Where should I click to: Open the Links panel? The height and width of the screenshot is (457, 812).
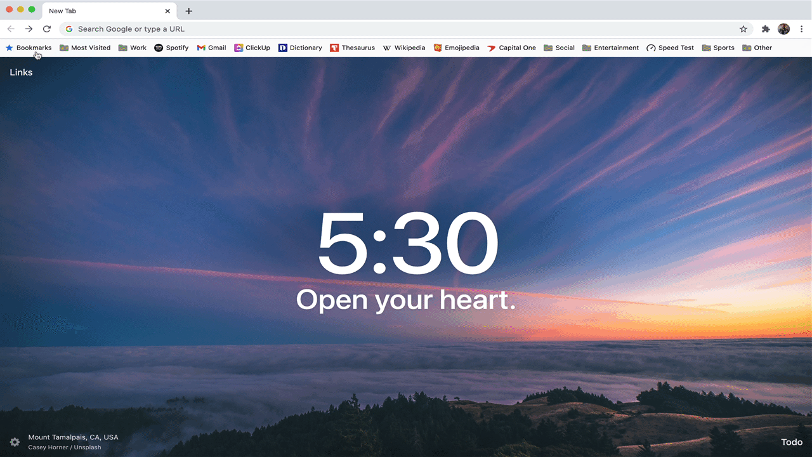pos(21,72)
